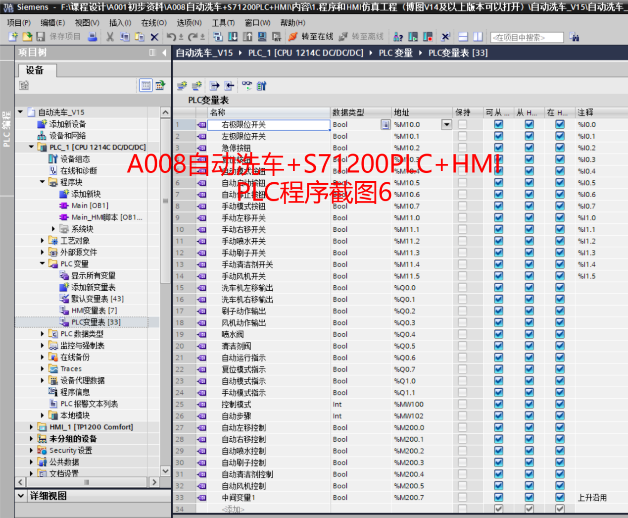Open the 编辑(E) menu
Screen dimensions: 628x518
(x=52, y=23)
